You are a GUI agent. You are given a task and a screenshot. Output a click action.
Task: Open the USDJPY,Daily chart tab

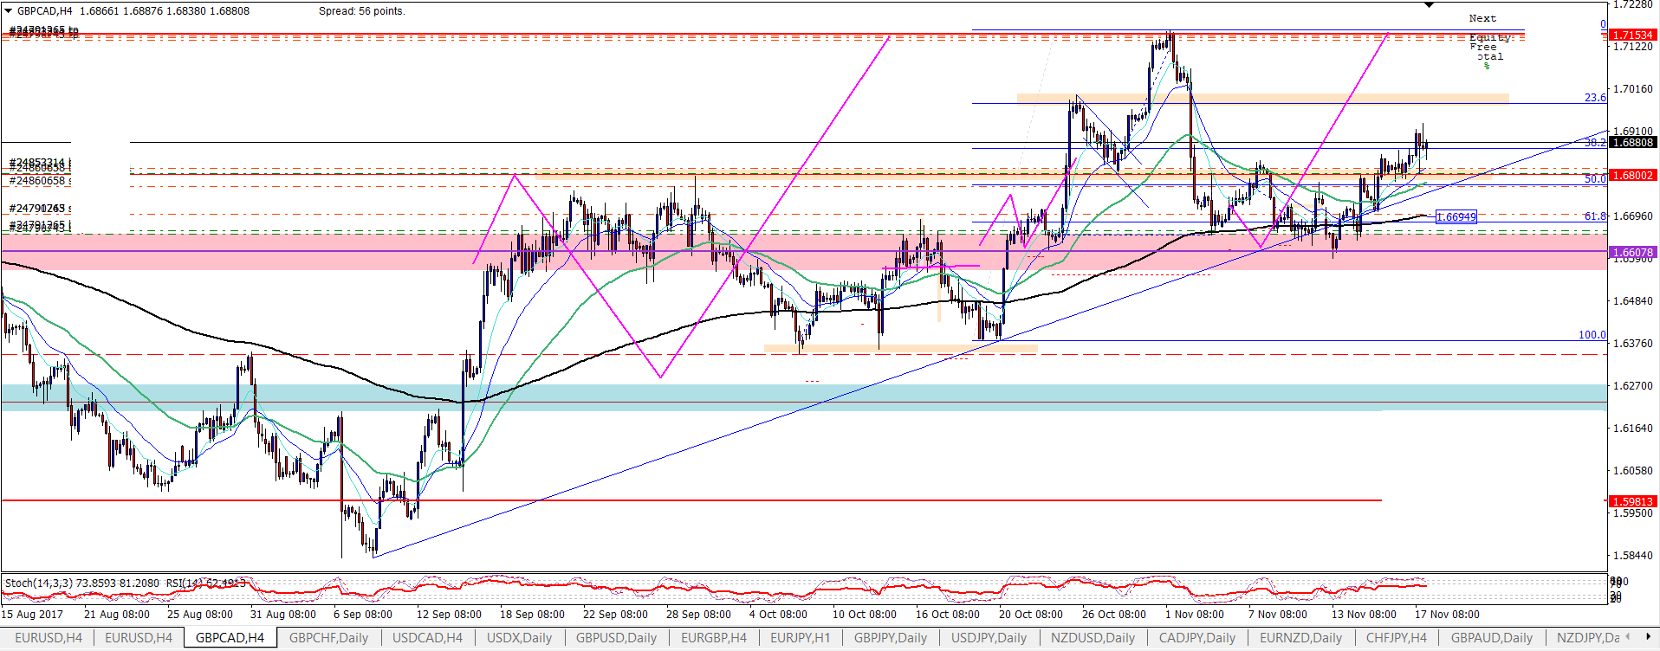pos(989,638)
